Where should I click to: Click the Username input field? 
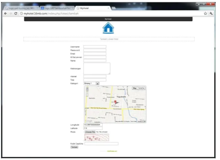point(95,47)
